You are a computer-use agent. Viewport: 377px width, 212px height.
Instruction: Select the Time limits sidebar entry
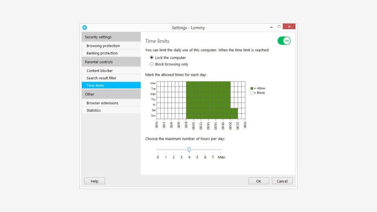click(95, 85)
